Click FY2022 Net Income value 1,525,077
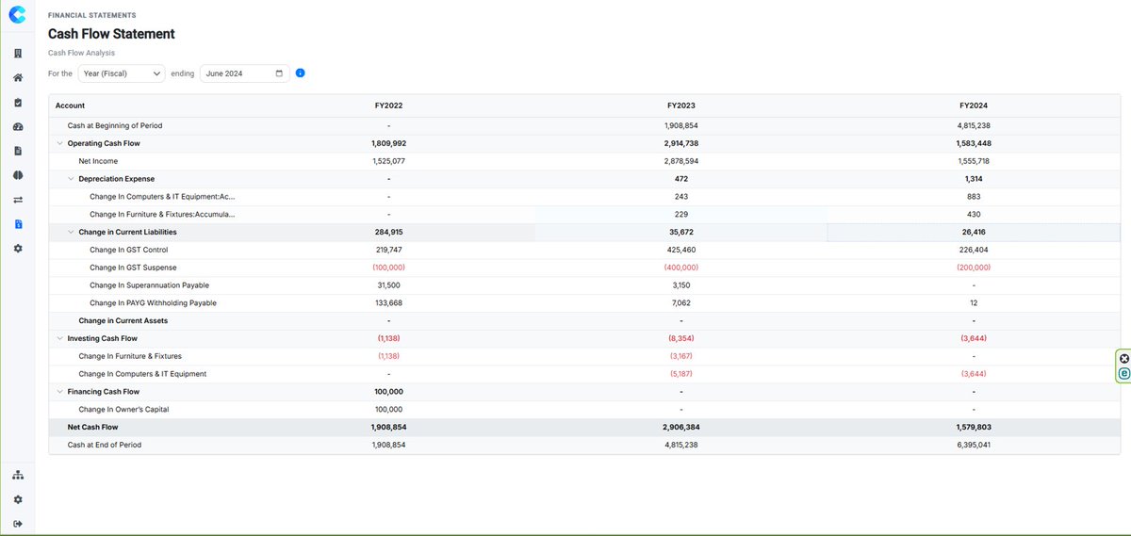Screen dimensions: 1131x536 (388, 161)
